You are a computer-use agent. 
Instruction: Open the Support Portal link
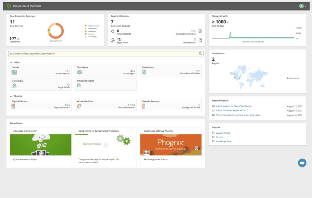pos(223,133)
